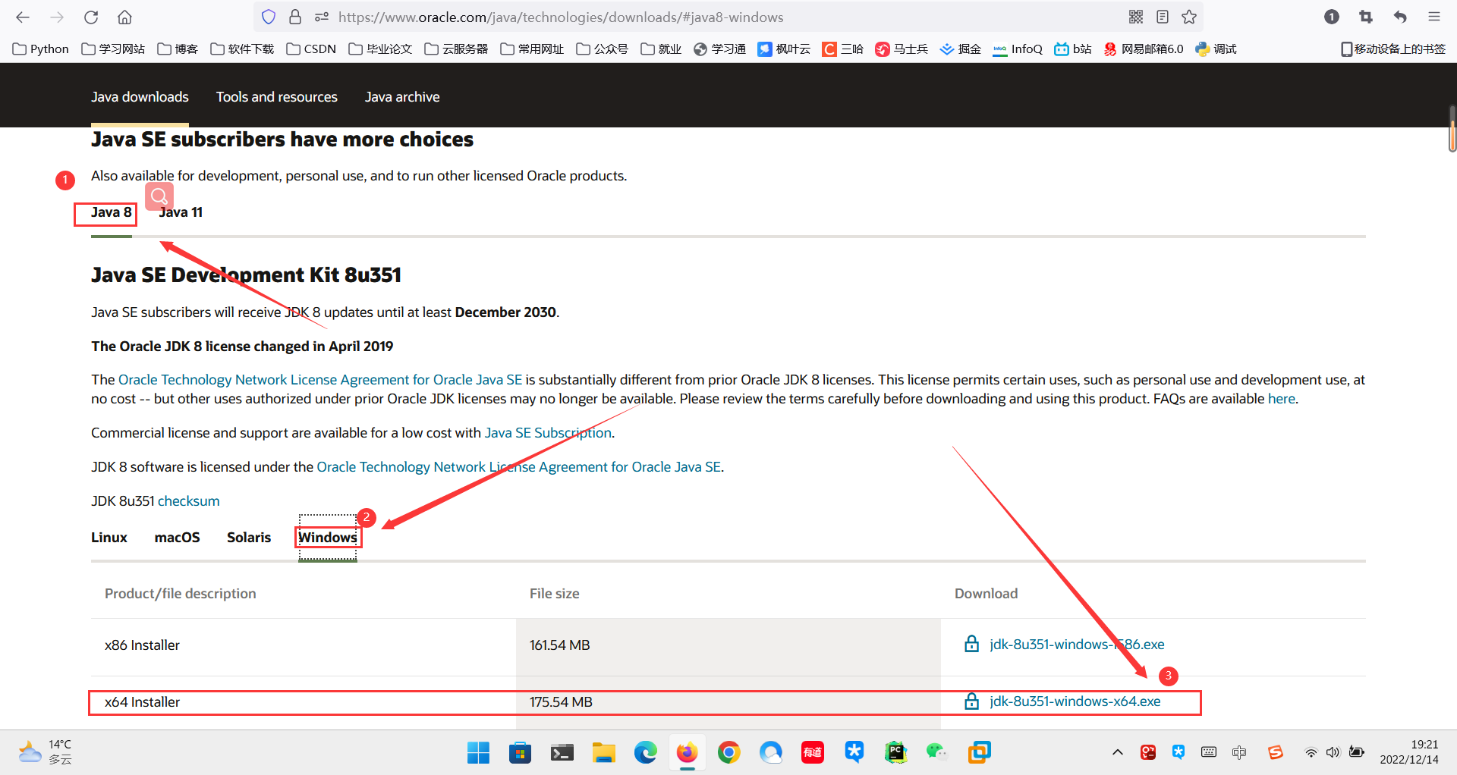The height and width of the screenshot is (775, 1457).
Task: Open the InfoQ bookmark
Action: [x=1018, y=49]
